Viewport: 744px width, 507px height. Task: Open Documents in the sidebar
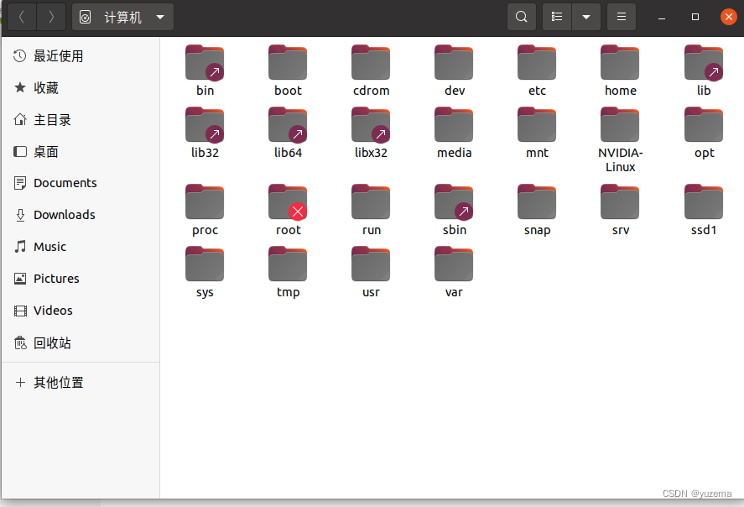(x=81, y=183)
